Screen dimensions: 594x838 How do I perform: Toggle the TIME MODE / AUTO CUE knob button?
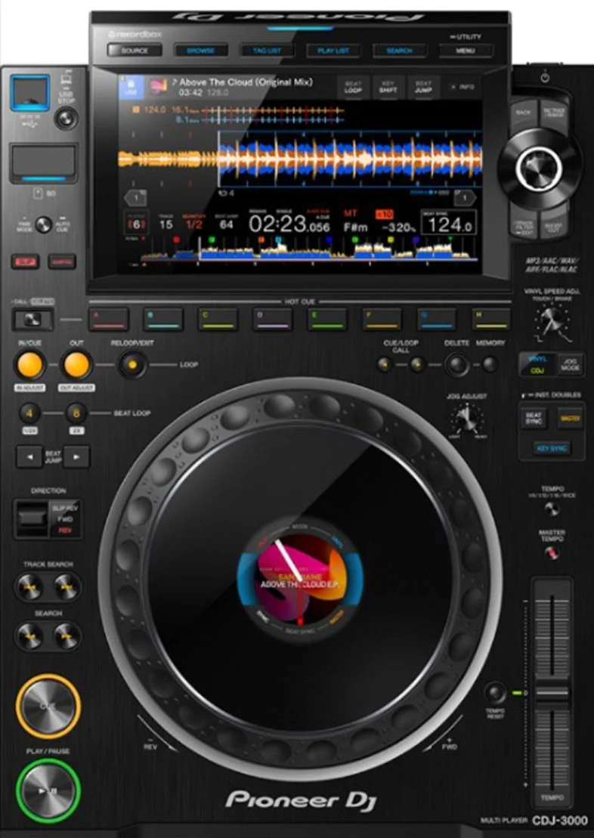(x=43, y=225)
